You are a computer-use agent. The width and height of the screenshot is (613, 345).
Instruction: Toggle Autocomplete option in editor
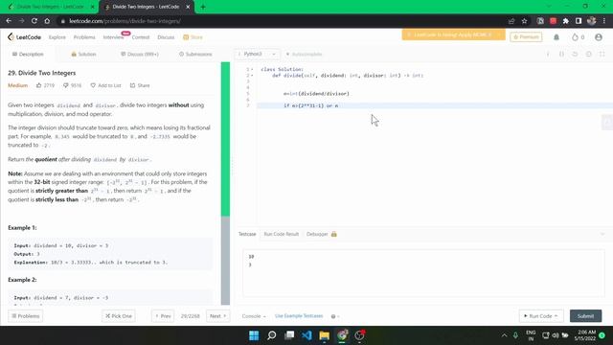305,54
